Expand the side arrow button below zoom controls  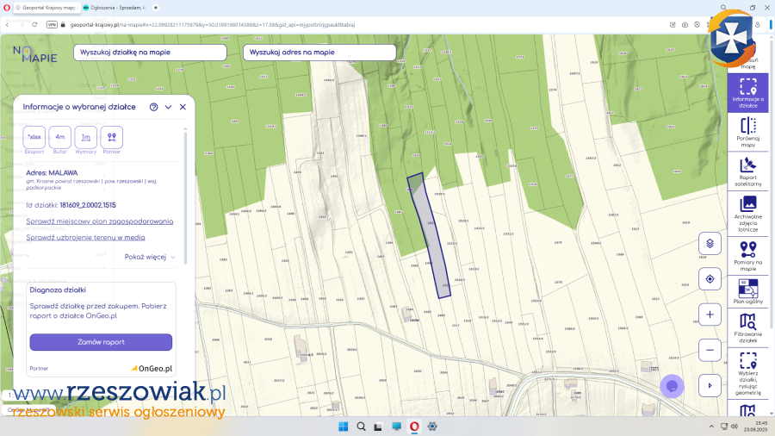[710, 385]
